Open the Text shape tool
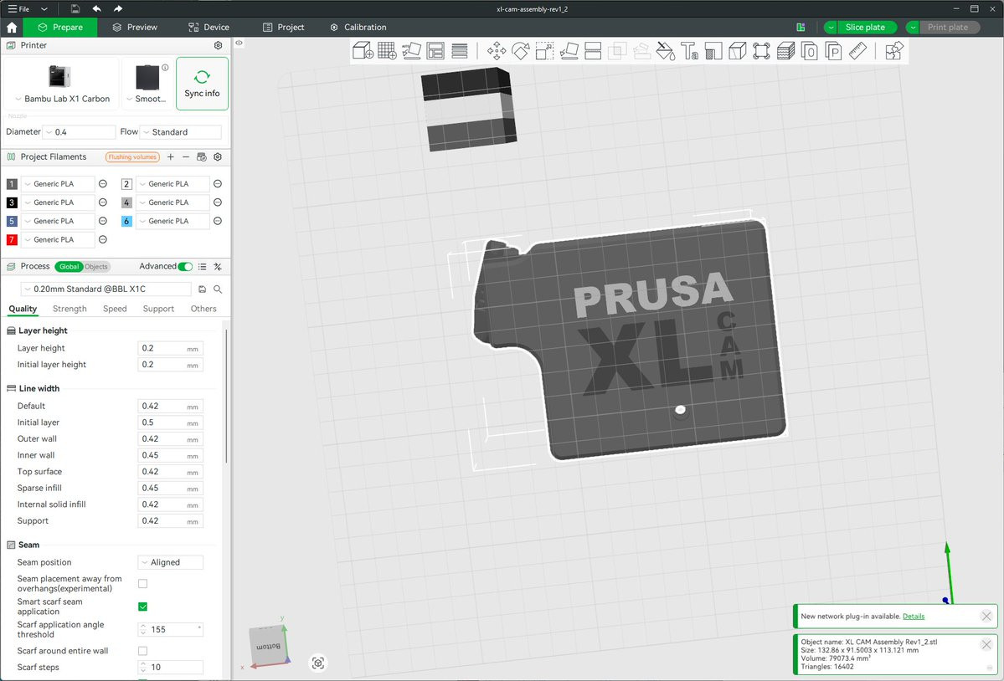This screenshot has height=681, width=1004. click(689, 51)
